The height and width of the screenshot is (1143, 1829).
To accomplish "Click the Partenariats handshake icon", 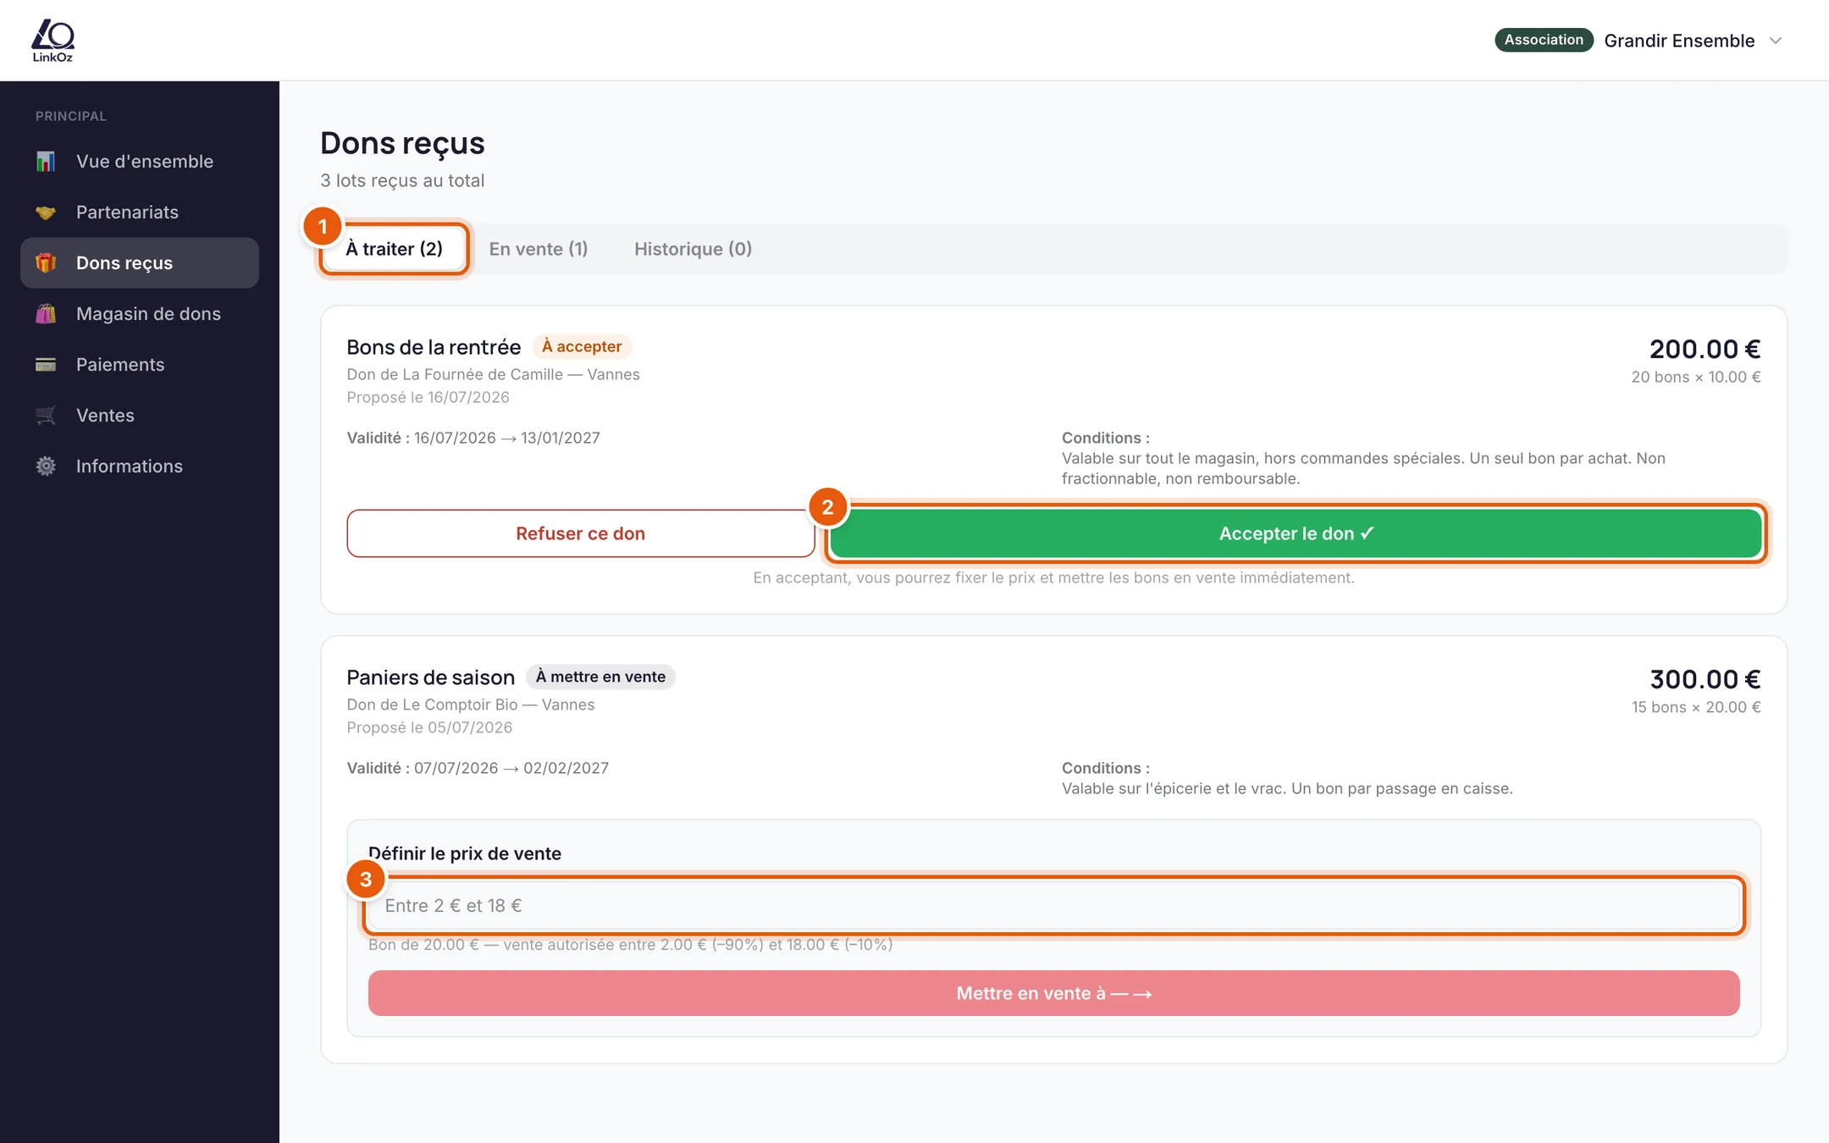I will point(46,212).
